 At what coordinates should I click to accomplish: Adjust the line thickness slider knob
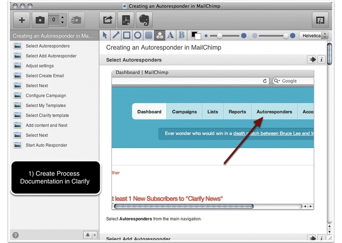click(x=219, y=36)
